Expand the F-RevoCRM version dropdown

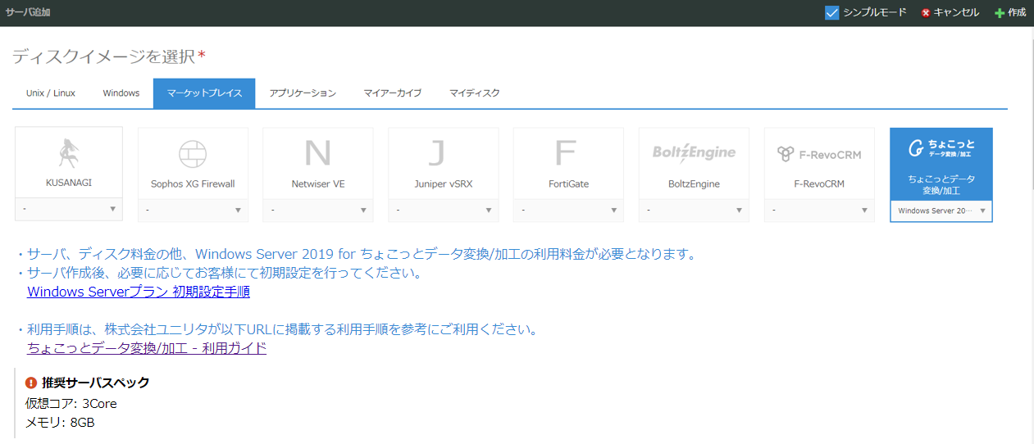[819, 211]
